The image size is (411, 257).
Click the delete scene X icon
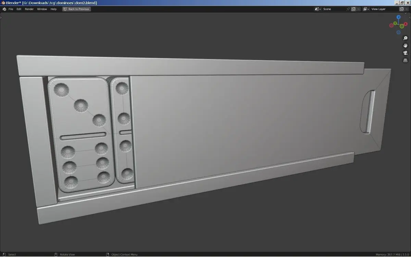(358, 9)
